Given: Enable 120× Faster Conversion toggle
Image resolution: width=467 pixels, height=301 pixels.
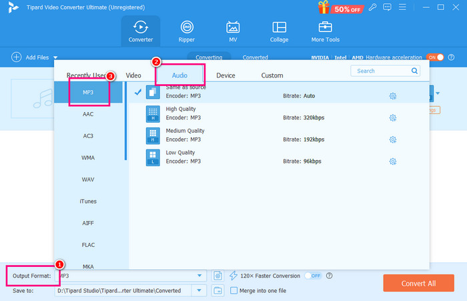Looking at the screenshot, I should click(x=312, y=276).
